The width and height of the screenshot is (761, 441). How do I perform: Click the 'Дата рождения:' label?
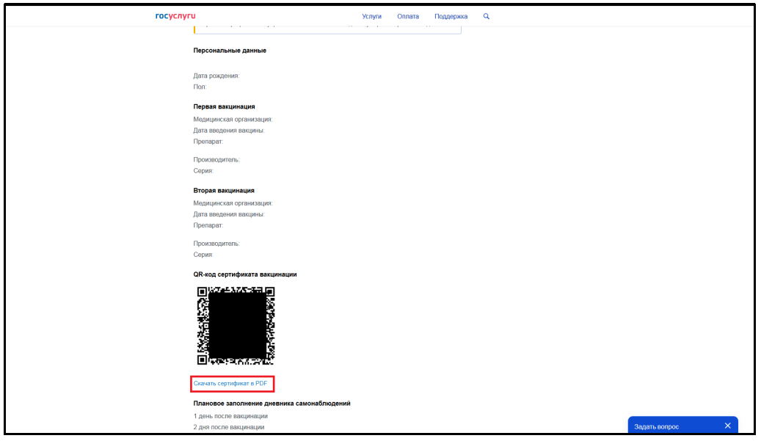coord(216,76)
